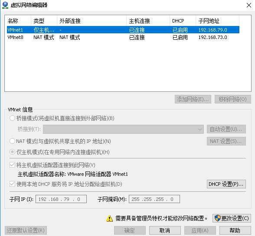Screen dimensions: 255x236
Task: Click the 子网地址 column header
Action: pos(217,21)
